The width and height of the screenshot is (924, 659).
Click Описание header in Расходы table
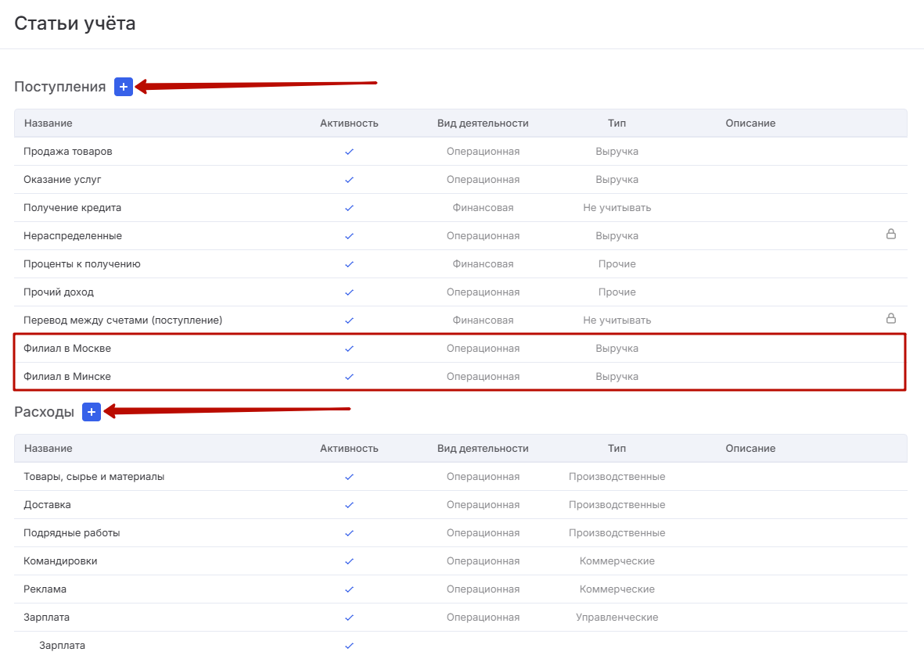click(750, 448)
